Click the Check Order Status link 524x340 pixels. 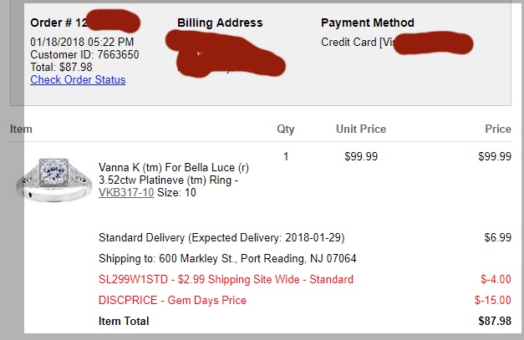pos(78,80)
